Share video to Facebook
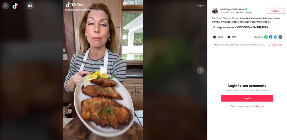Image resolution: width=287 pixels, height=140 pixels. click(271, 37)
